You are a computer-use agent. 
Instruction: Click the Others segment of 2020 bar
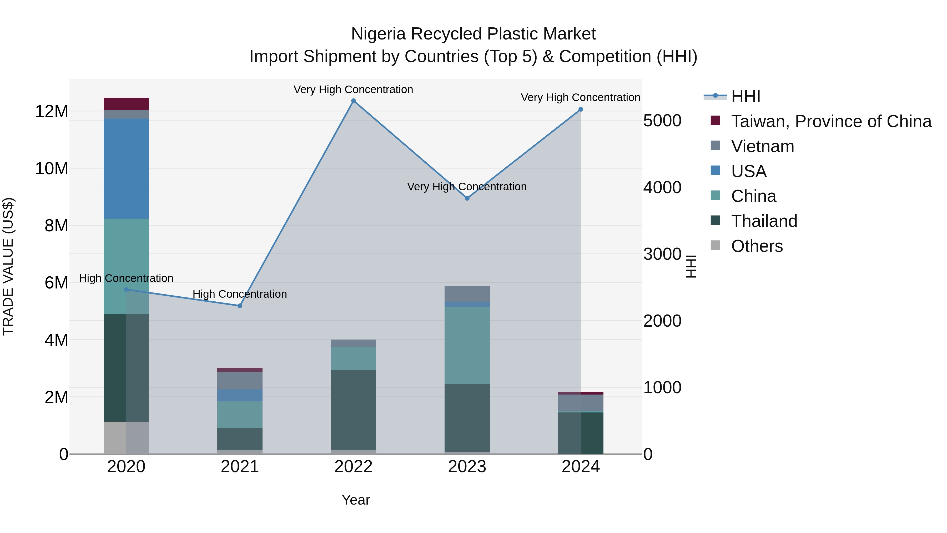coord(127,438)
